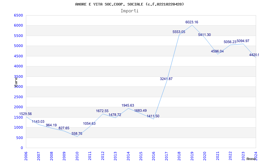259x162 pixels.
Task: Click the 0 y-axis value
Action: pyautogui.click(x=22, y=148)
